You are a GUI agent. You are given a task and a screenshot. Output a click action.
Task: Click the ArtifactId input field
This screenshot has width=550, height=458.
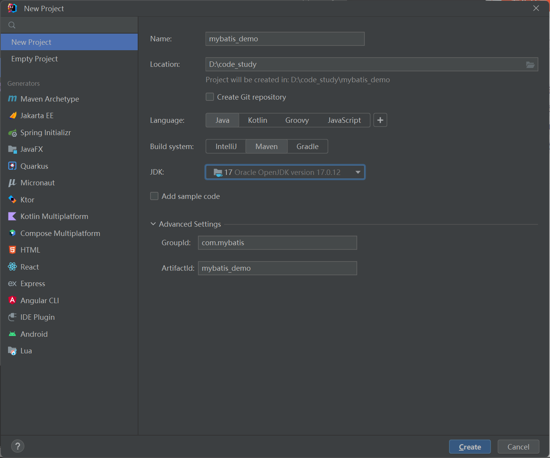click(x=277, y=268)
